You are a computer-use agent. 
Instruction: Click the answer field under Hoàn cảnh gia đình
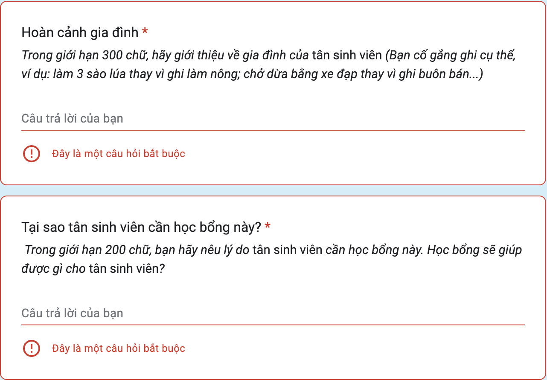273,119
